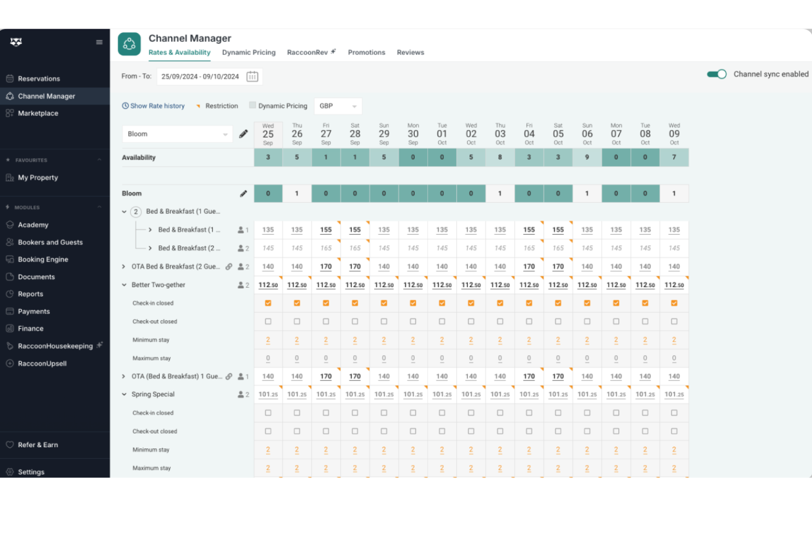812x541 pixels.
Task: Open the GBP currency dropdown
Action: point(337,106)
